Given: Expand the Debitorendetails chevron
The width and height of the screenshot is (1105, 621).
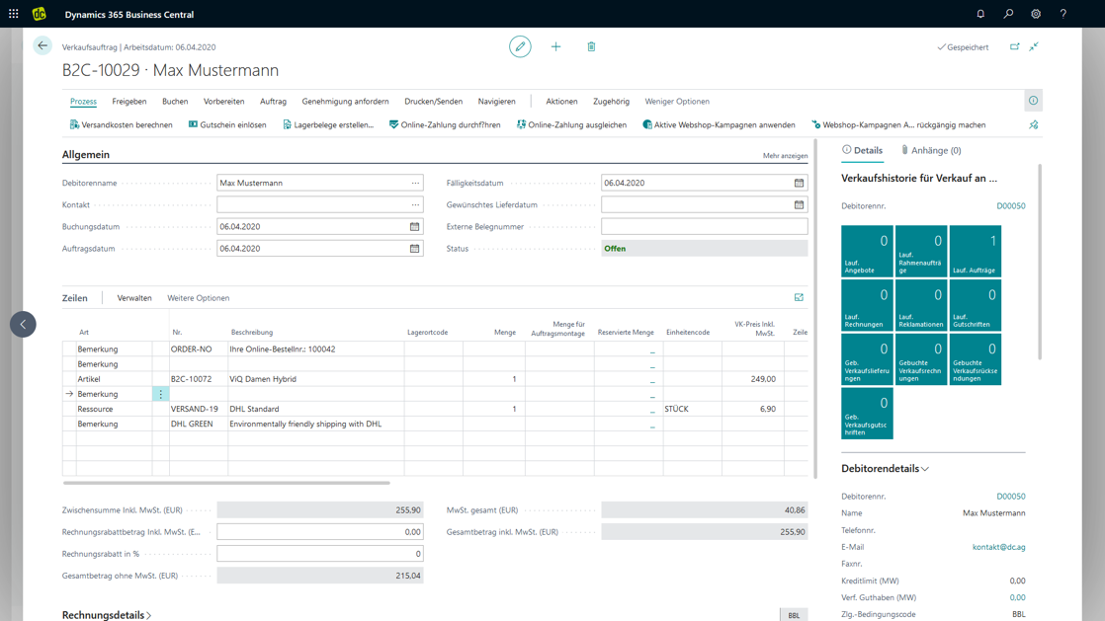Looking at the screenshot, I should pyautogui.click(x=925, y=469).
